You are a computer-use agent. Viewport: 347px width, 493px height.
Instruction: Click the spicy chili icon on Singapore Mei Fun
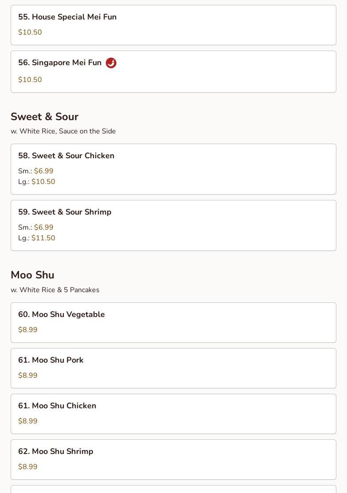point(111,63)
